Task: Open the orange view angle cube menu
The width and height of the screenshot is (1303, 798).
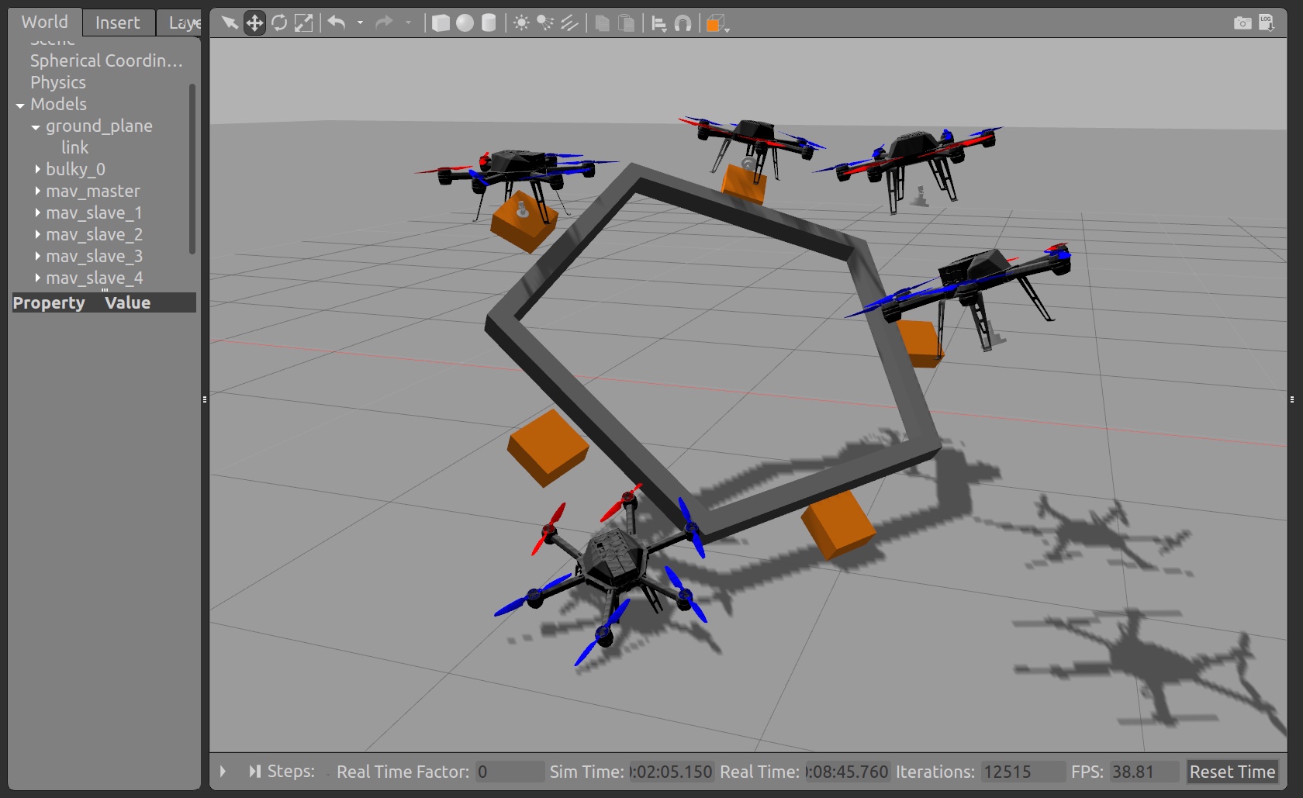Action: pyautogui.click(x=717, y=24)
